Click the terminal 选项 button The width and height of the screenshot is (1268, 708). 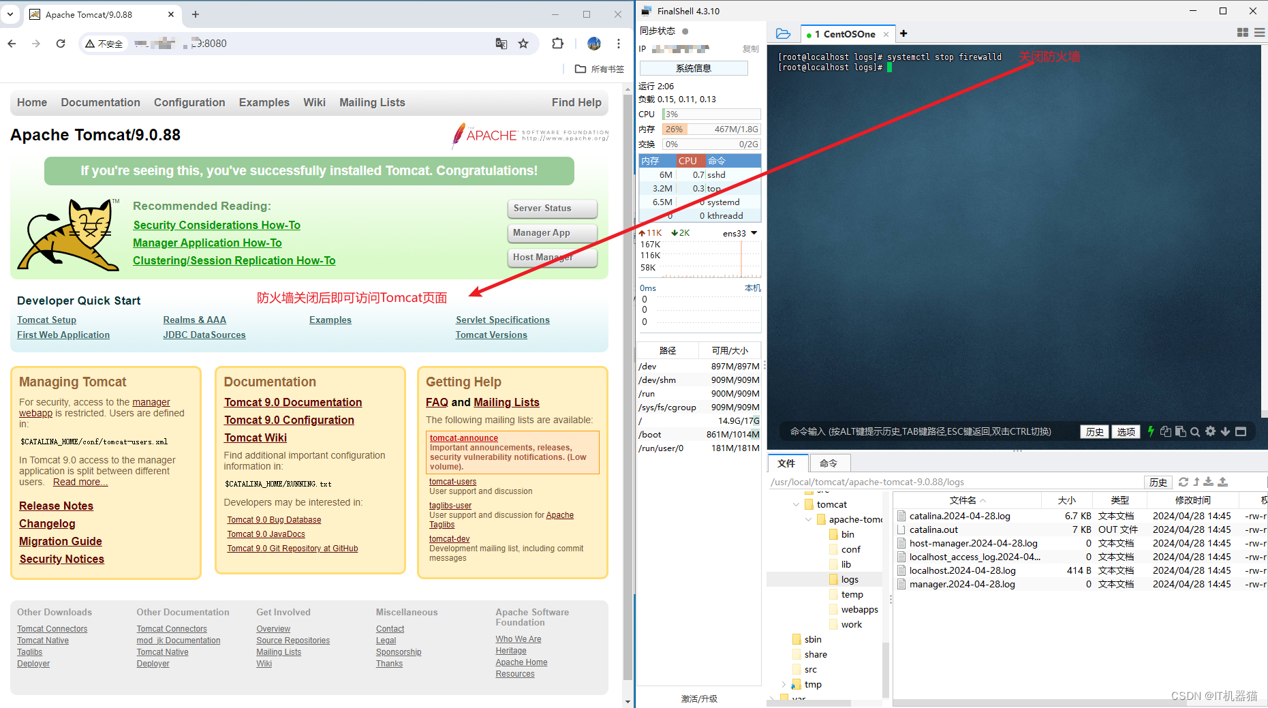(x=1126, y=431)
